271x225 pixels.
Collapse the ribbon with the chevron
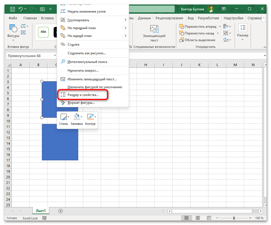tap(265, 47)
